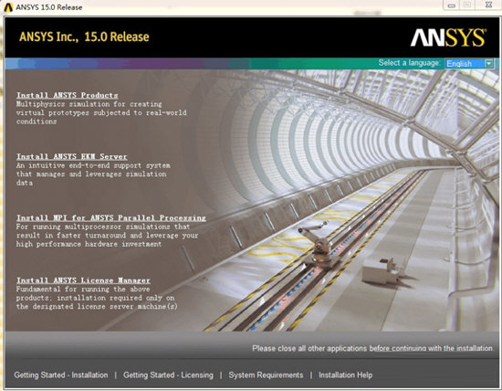Screen dimensions: 502x391
Task: Click 'Please close all other applications' notice
Action: pos(372,348)
